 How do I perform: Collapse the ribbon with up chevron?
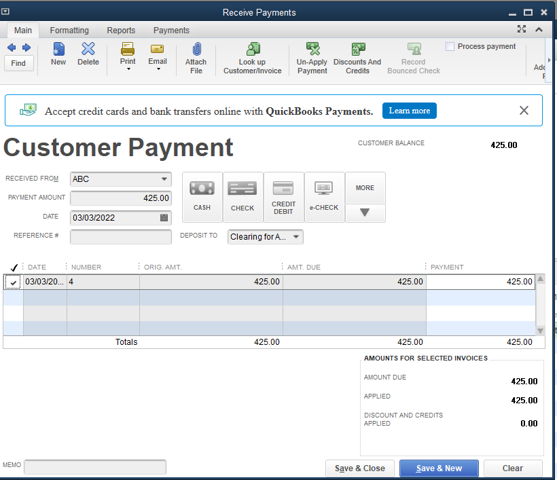pyautogui.click(x=539, y=29)
